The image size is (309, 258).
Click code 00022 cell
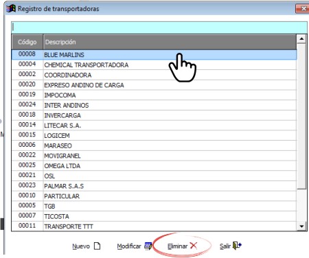pyautogui.click(x=27, y=155)
